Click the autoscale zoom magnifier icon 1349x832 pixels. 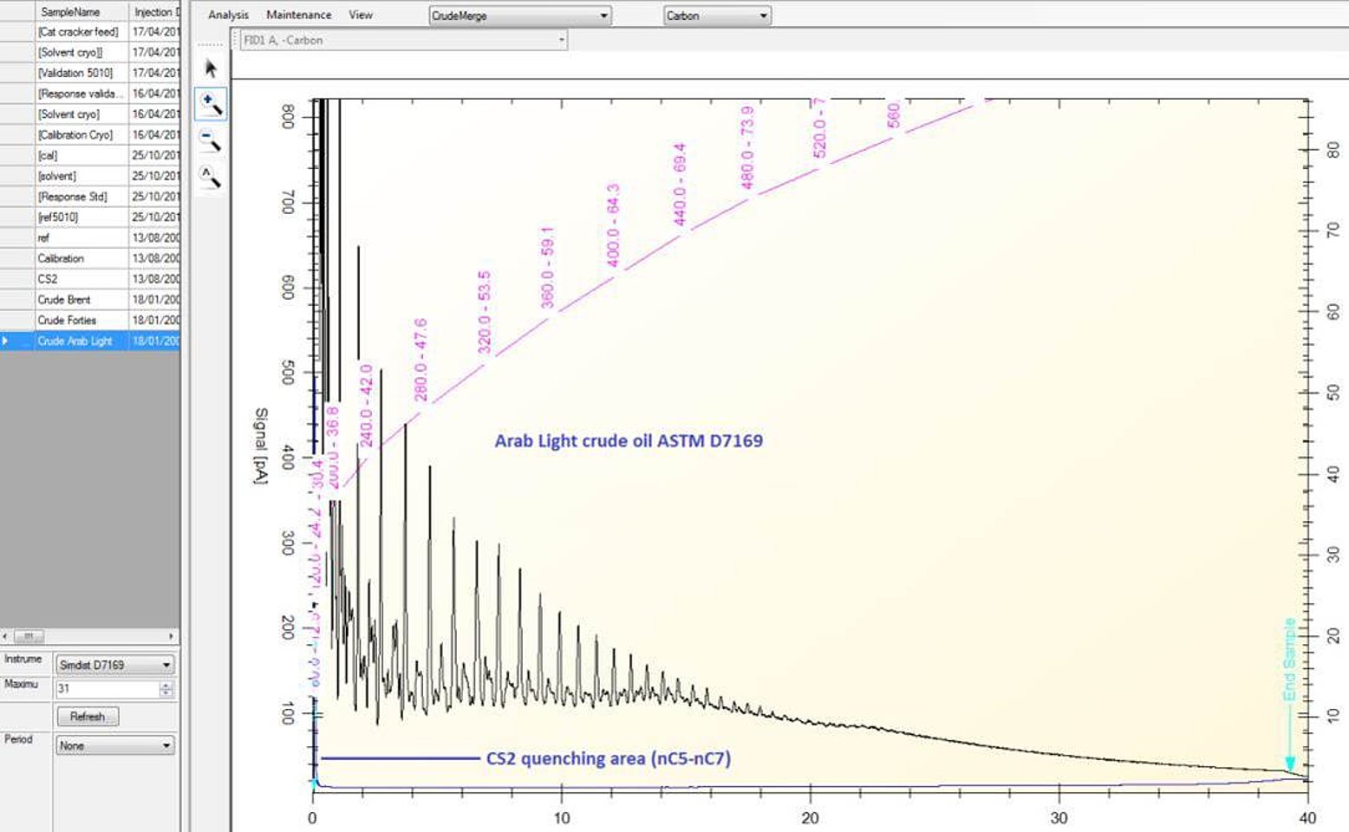pyautogui.click(x=211, y=177)
